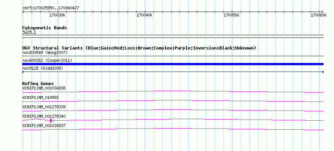Click the nsv600262 (Cooper2011) variant label
This screenshot has width=334, height=151.
[47, 60]
